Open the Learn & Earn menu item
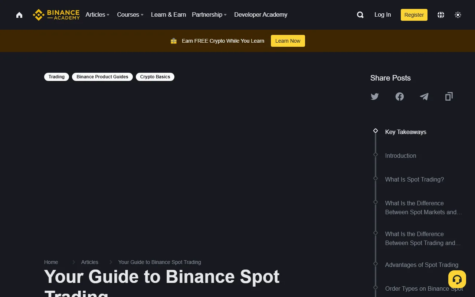 tap(168, 15)
